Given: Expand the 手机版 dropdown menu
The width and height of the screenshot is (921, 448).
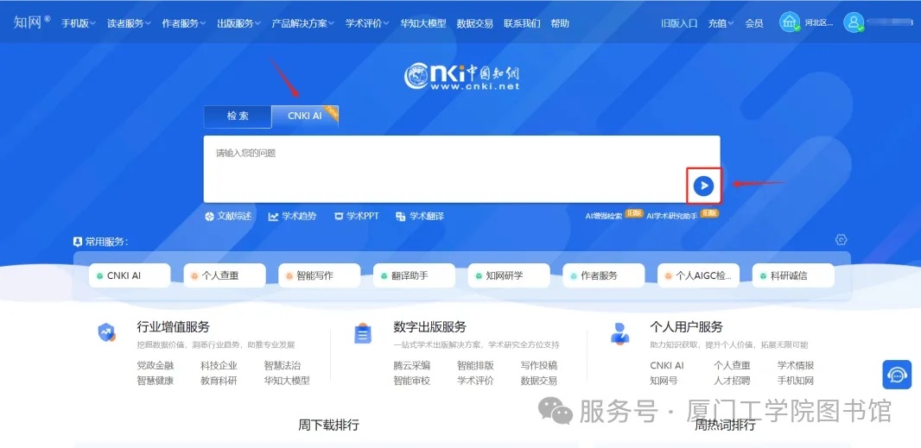Looking at the screenshot, I should click(79, 23).
